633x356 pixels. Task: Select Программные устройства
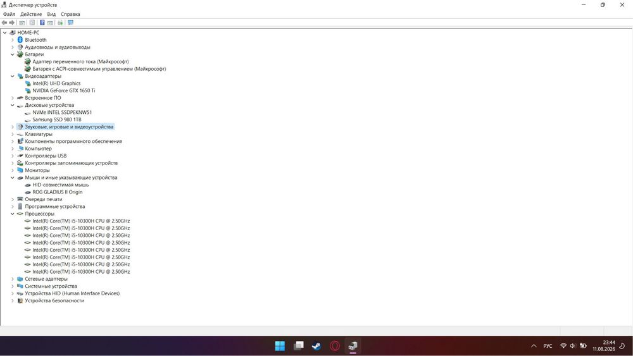point(55,206)
